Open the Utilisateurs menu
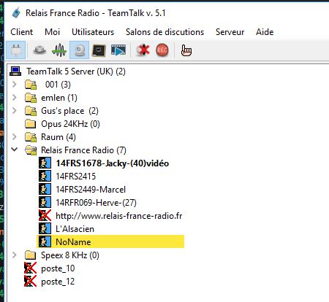The height and width of the screenshot is (302, 329). pos(93,32)
